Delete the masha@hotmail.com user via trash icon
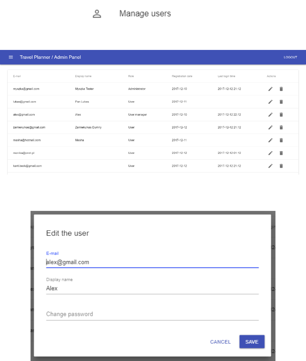The image size is (306, 361). pyautogui.click(x=281, y=140)
